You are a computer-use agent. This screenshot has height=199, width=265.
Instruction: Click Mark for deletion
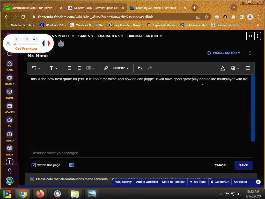174,182
